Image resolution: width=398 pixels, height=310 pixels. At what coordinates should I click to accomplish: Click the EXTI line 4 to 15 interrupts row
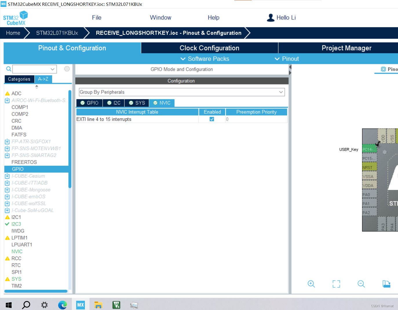coord(182,119)
